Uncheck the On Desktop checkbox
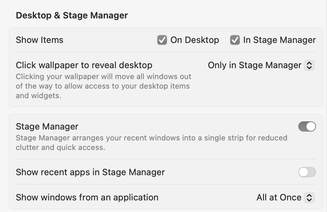The image size is (327, 212). click(x=162, y=40)
